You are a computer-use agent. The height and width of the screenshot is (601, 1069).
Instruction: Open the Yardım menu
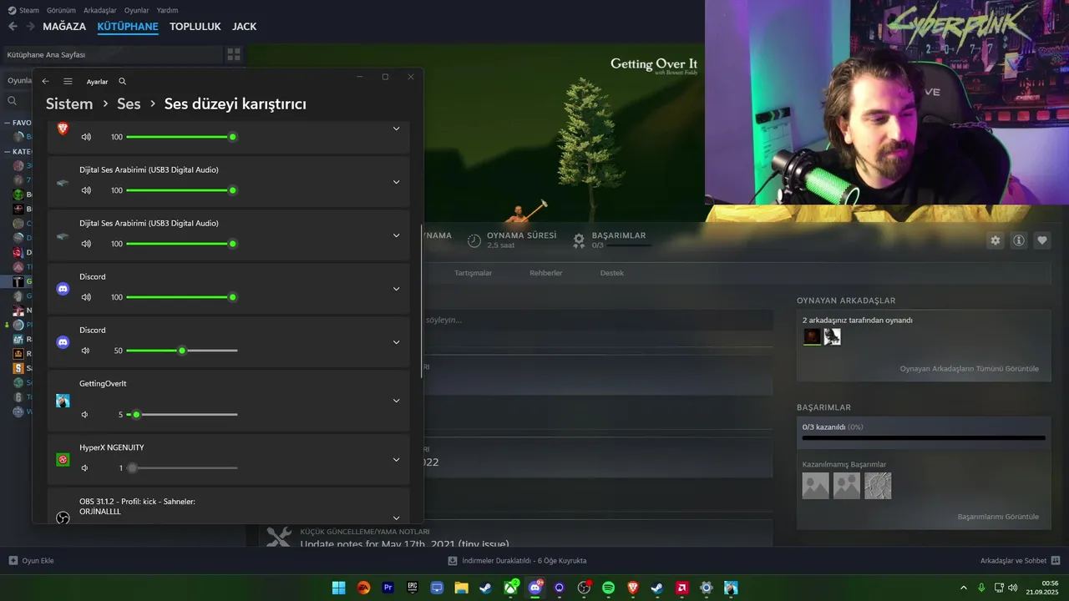click(x=167, y=10)
